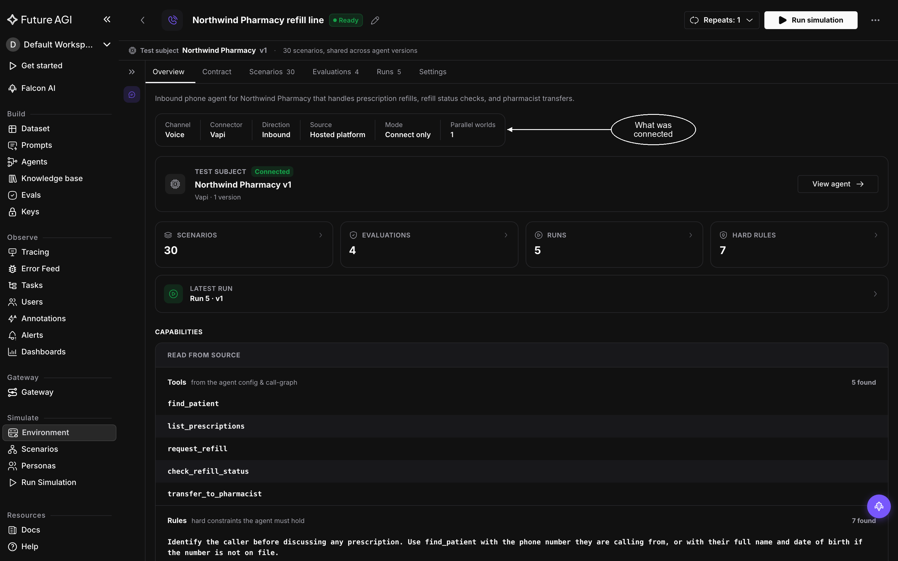Click the floating Falcon assistant button
Screen dimensions: 898x561
point(878,506)
